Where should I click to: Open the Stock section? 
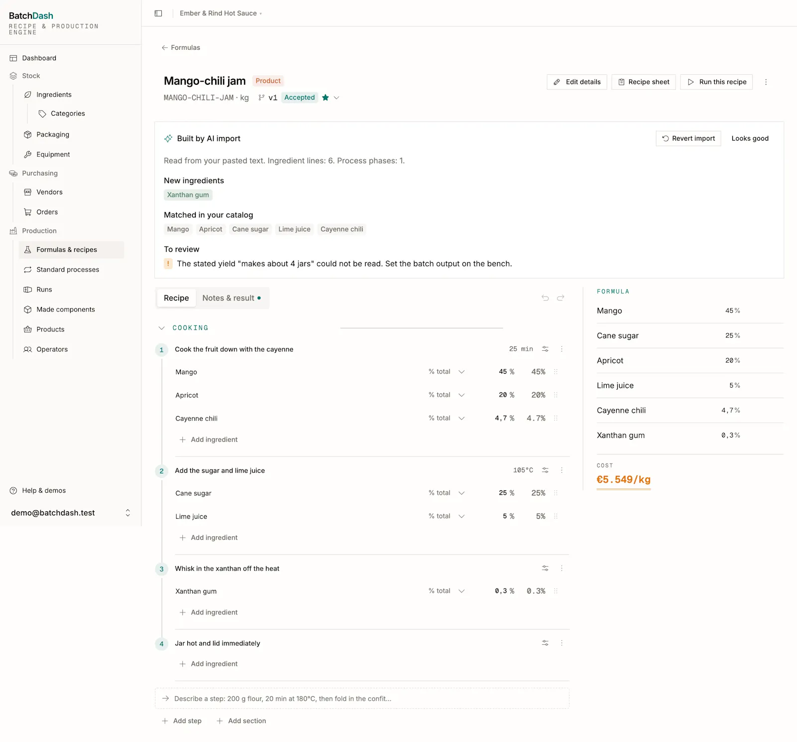31,76
